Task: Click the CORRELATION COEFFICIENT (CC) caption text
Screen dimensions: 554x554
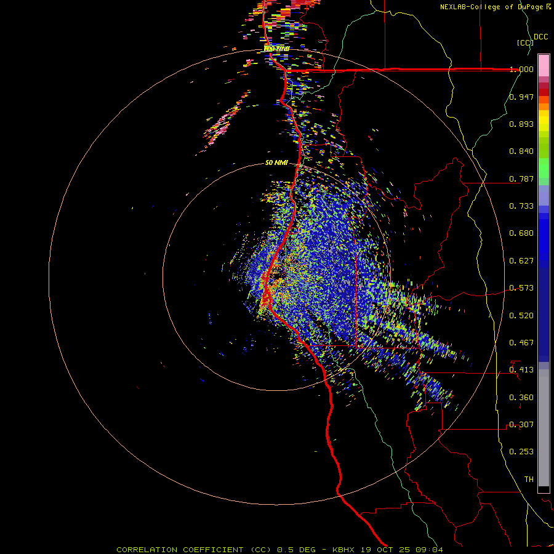Action: point(195,550)
